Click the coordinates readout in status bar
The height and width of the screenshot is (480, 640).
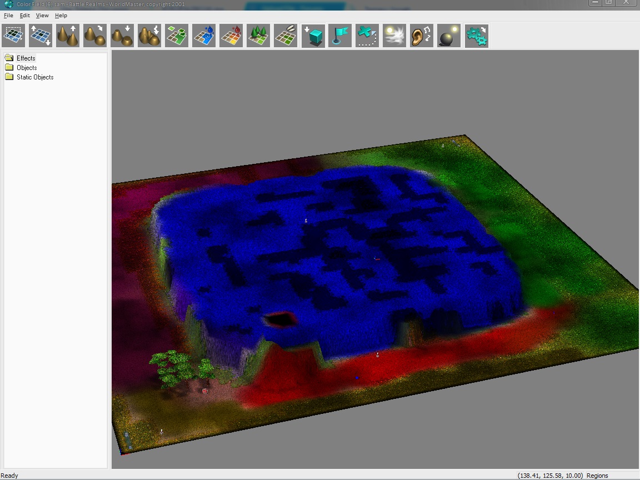550,476
